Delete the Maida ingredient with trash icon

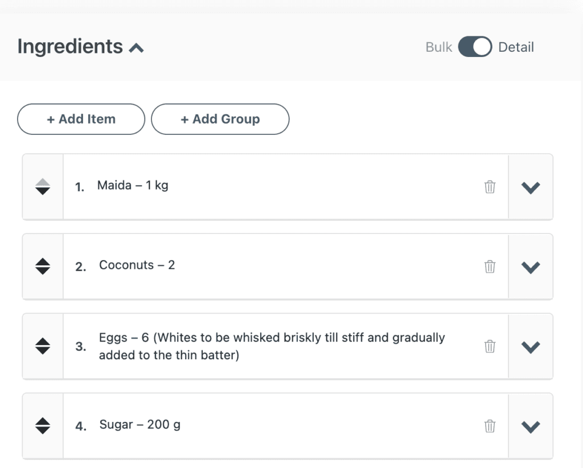click(490, 187)
